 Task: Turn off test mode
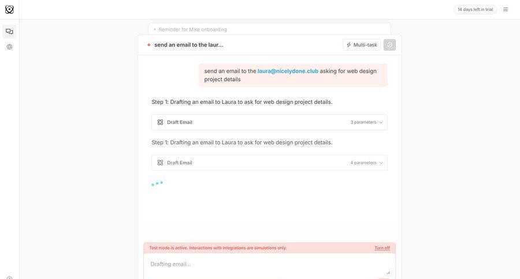pos(382,248)
